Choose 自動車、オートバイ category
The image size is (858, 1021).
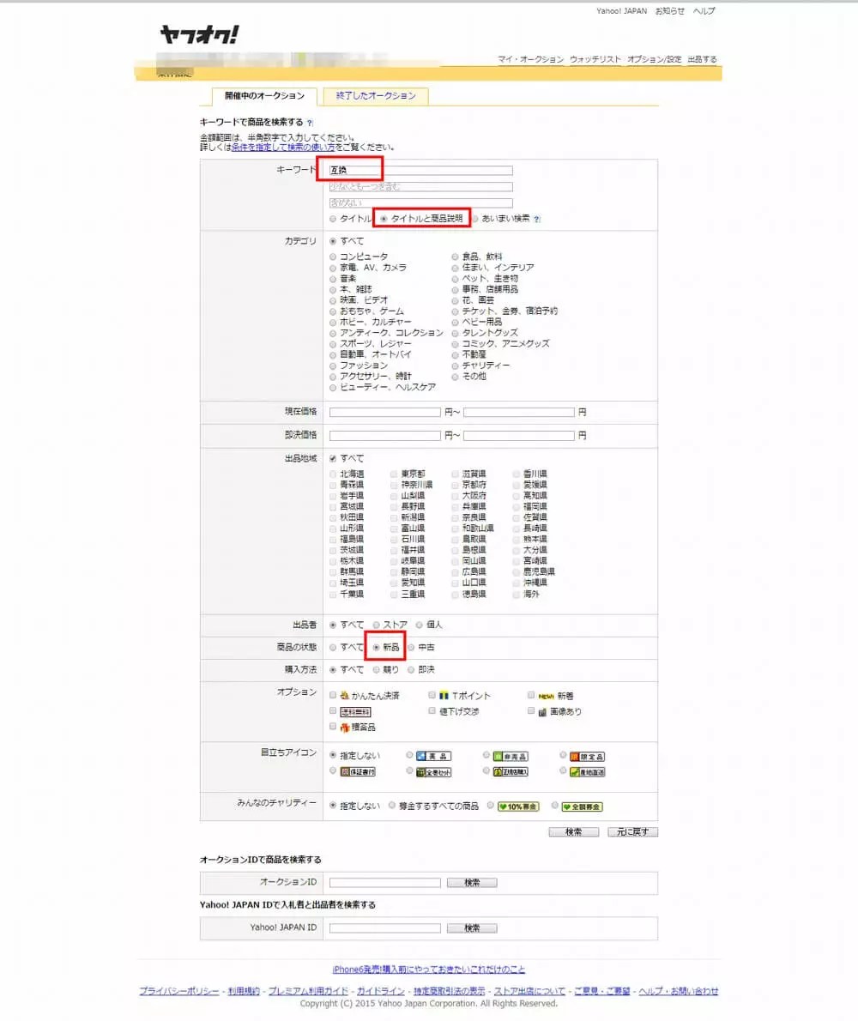[x=333, y=355]
